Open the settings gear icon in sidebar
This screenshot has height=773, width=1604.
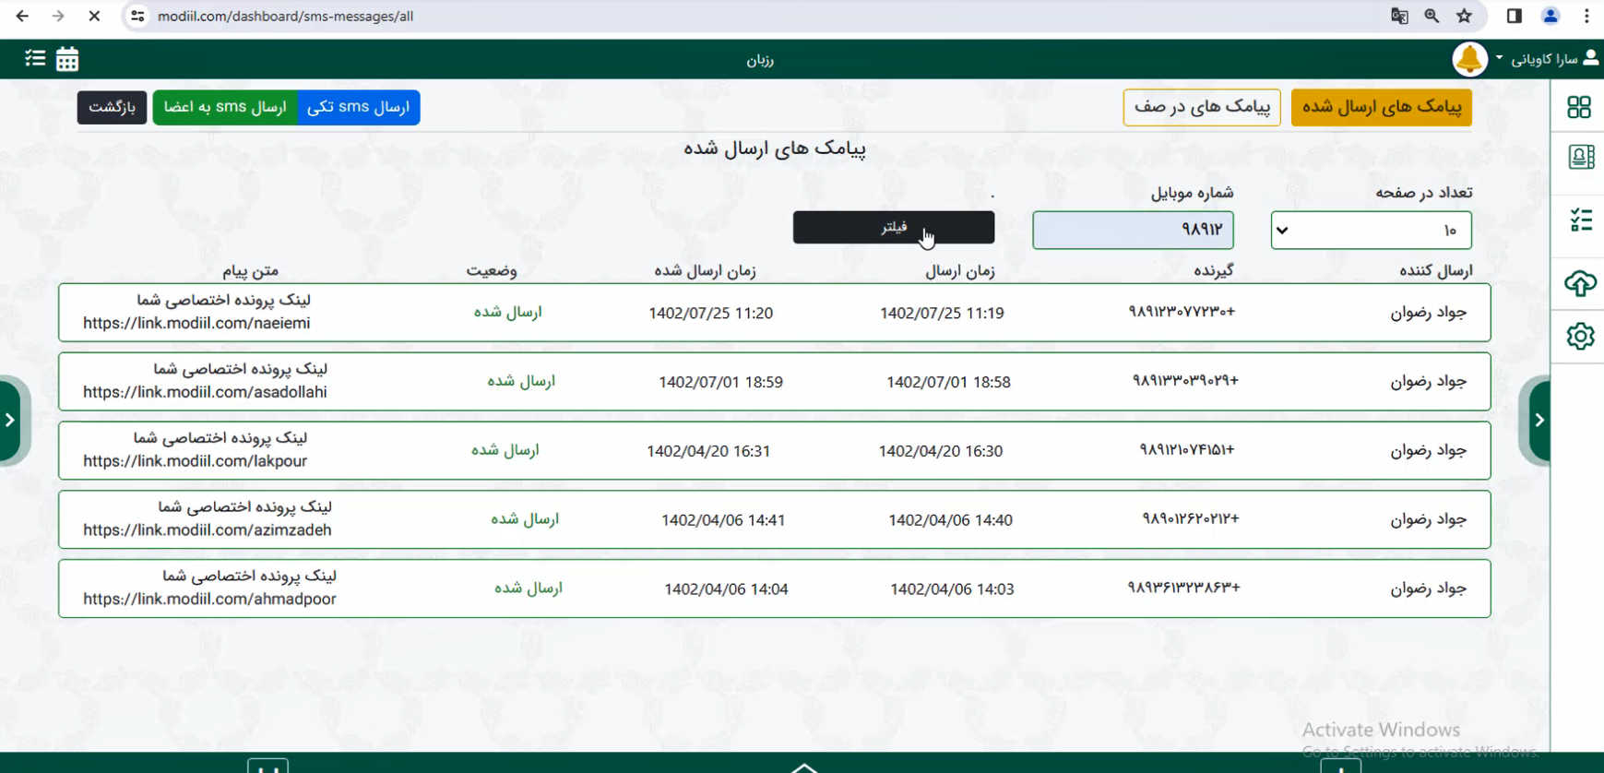pos(1580,336)
